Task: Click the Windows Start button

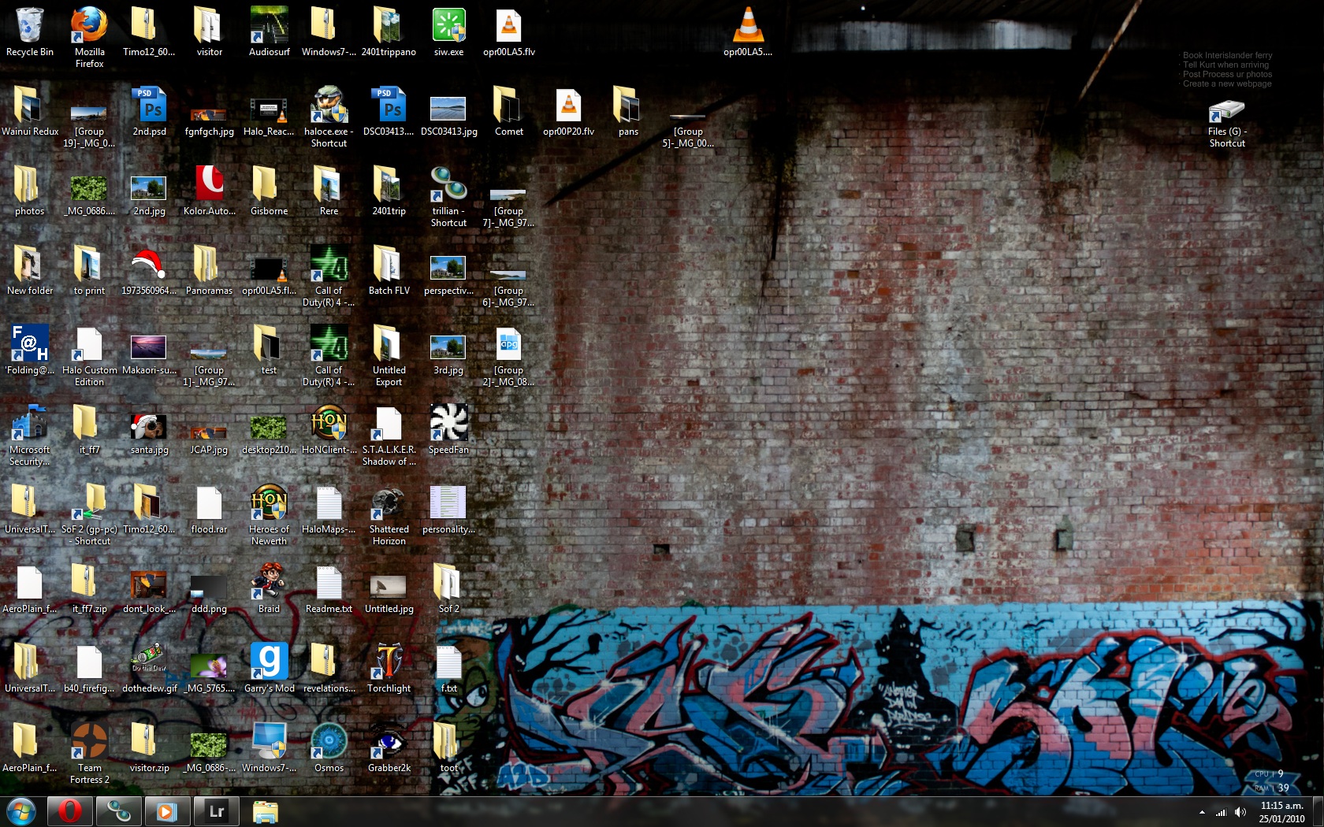Action: 21,811
